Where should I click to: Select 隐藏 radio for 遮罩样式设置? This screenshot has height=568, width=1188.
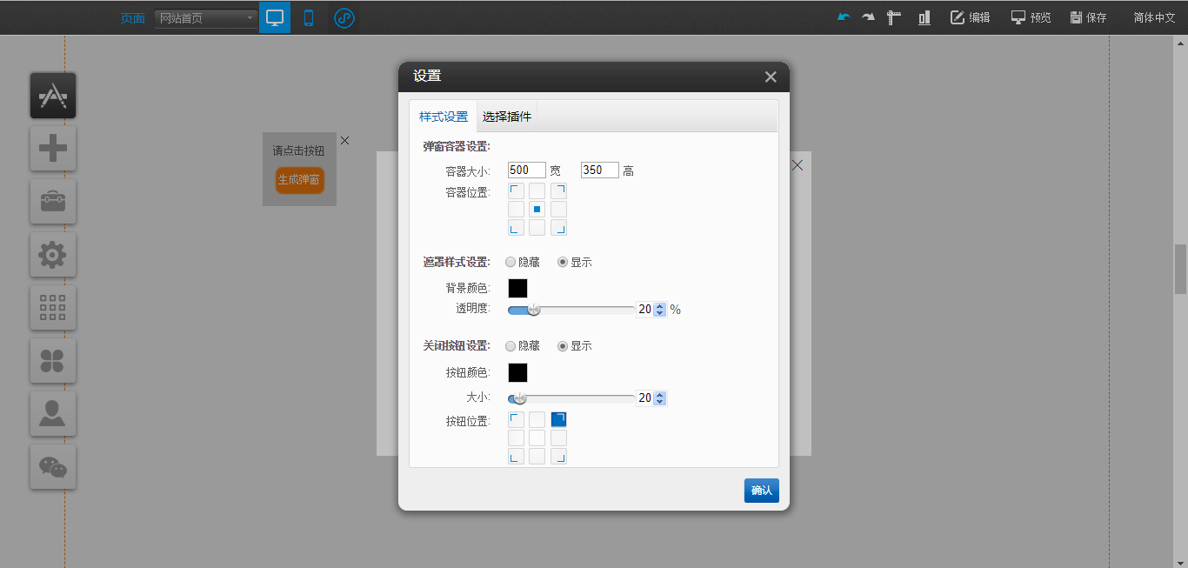tap(511, 262)
